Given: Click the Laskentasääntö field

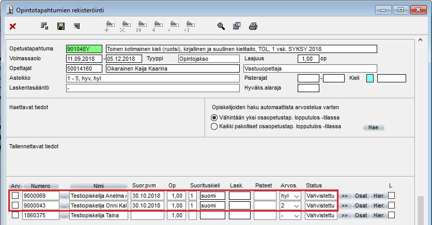Looking at the screenshot, I should coord(153,88).
